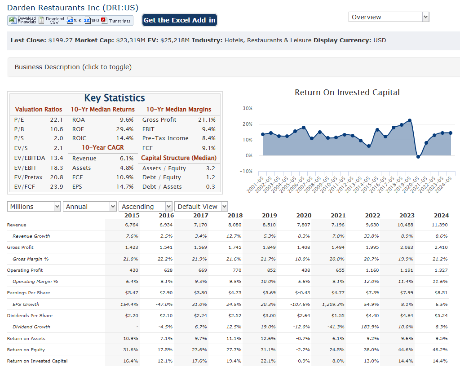Click the ROIC median value 14.4%
This screenshot has width=460, height=367.
[x=125, y=138]
